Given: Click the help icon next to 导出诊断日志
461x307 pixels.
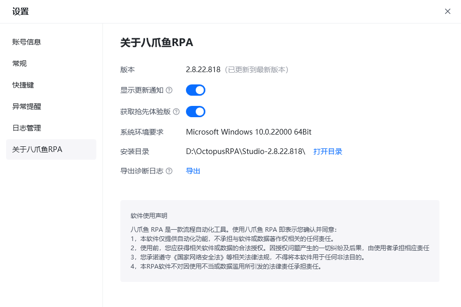Looking at the screenshot, I should 169,171.
